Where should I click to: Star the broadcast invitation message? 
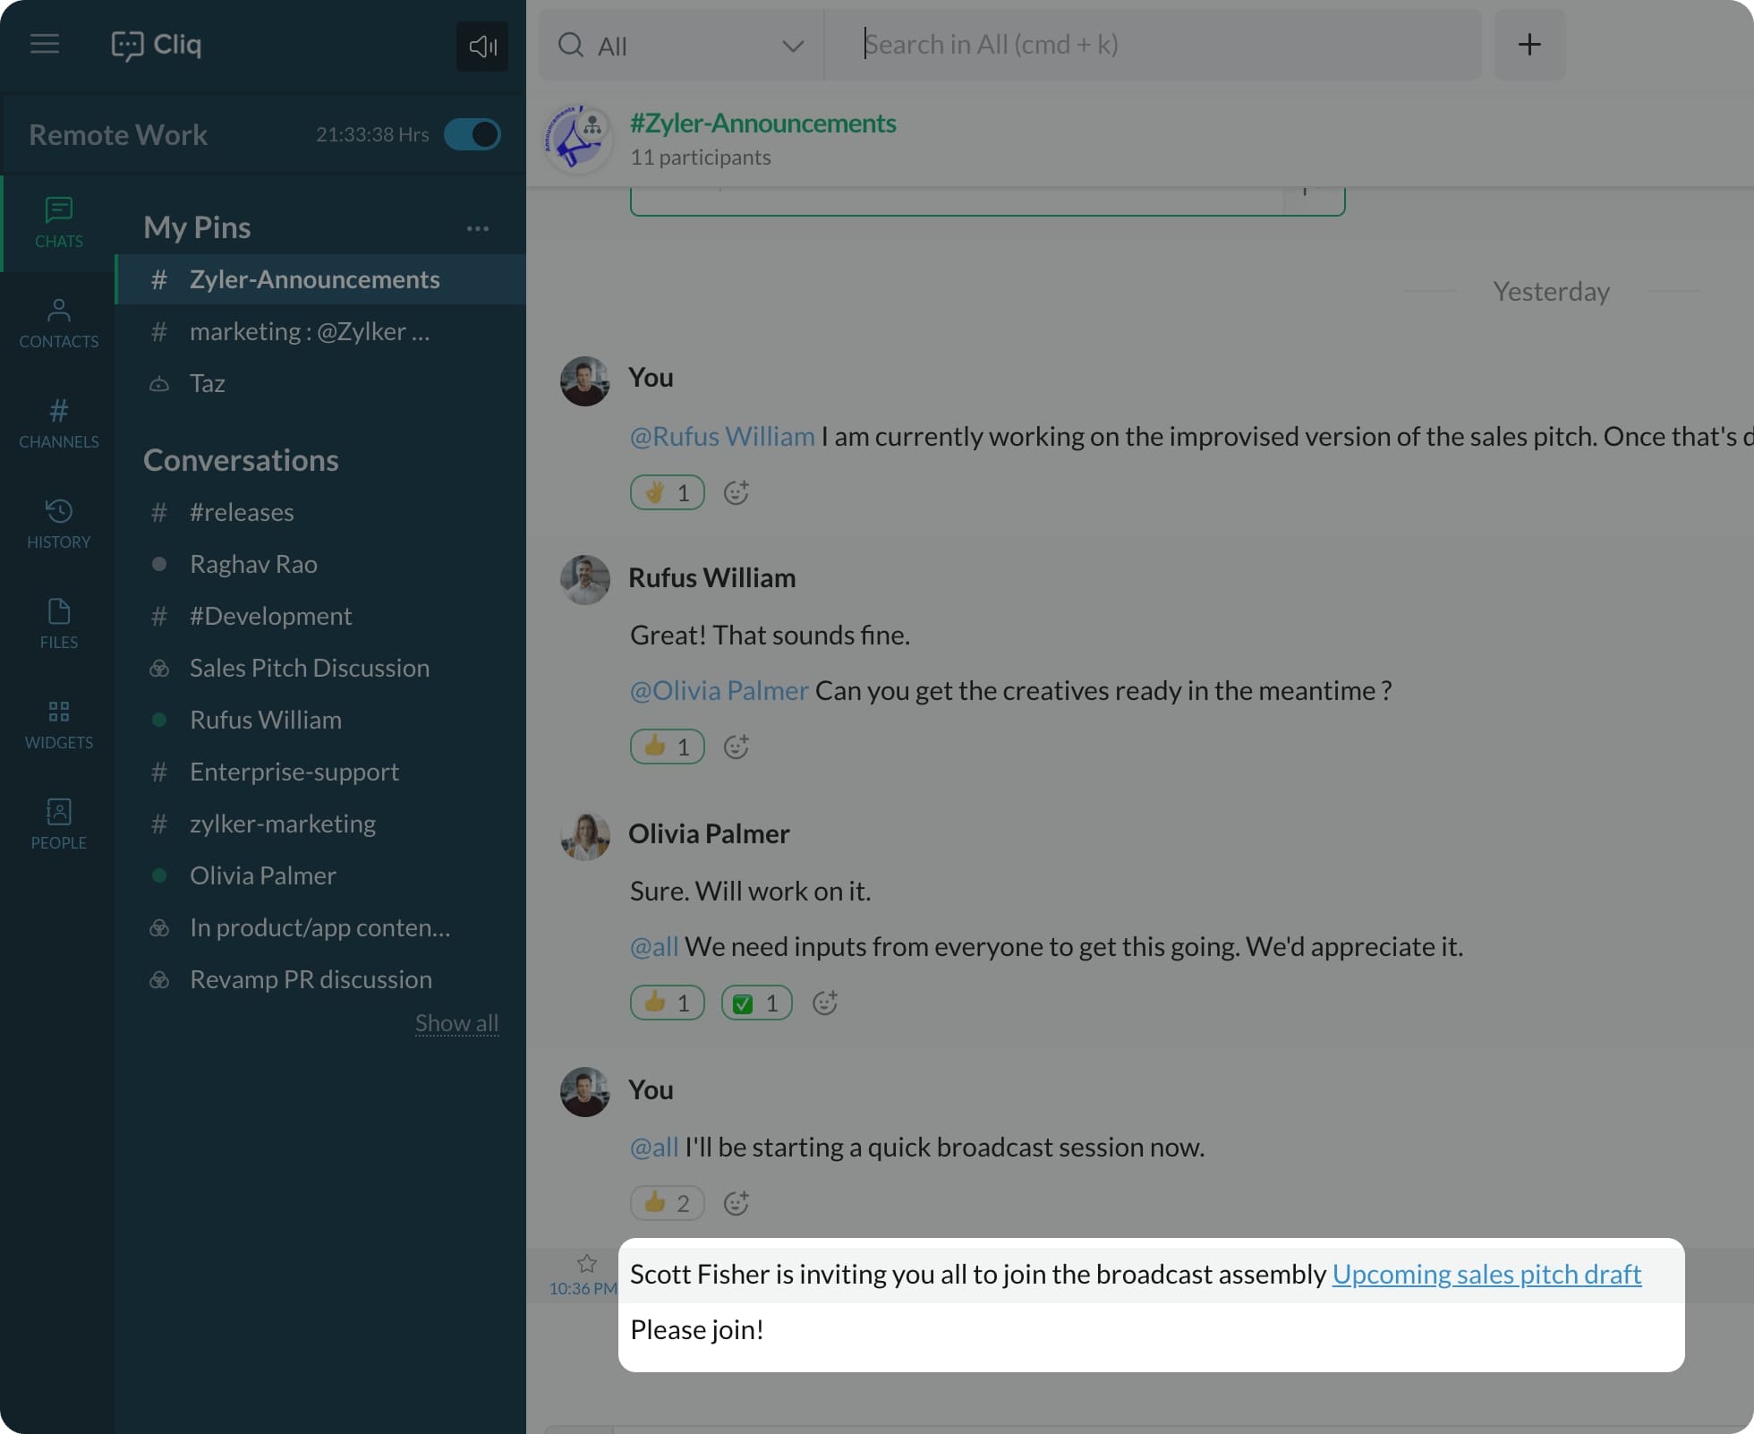coord(587,1263)
